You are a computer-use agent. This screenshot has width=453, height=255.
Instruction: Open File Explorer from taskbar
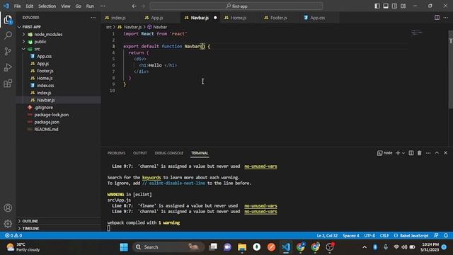[242, 247]
